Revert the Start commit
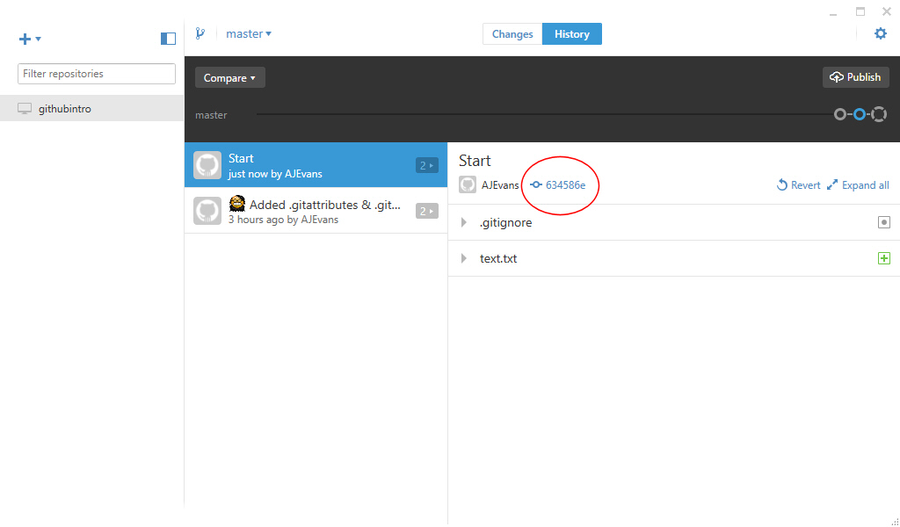The image size is (900, 527). [x=798, y=184]
